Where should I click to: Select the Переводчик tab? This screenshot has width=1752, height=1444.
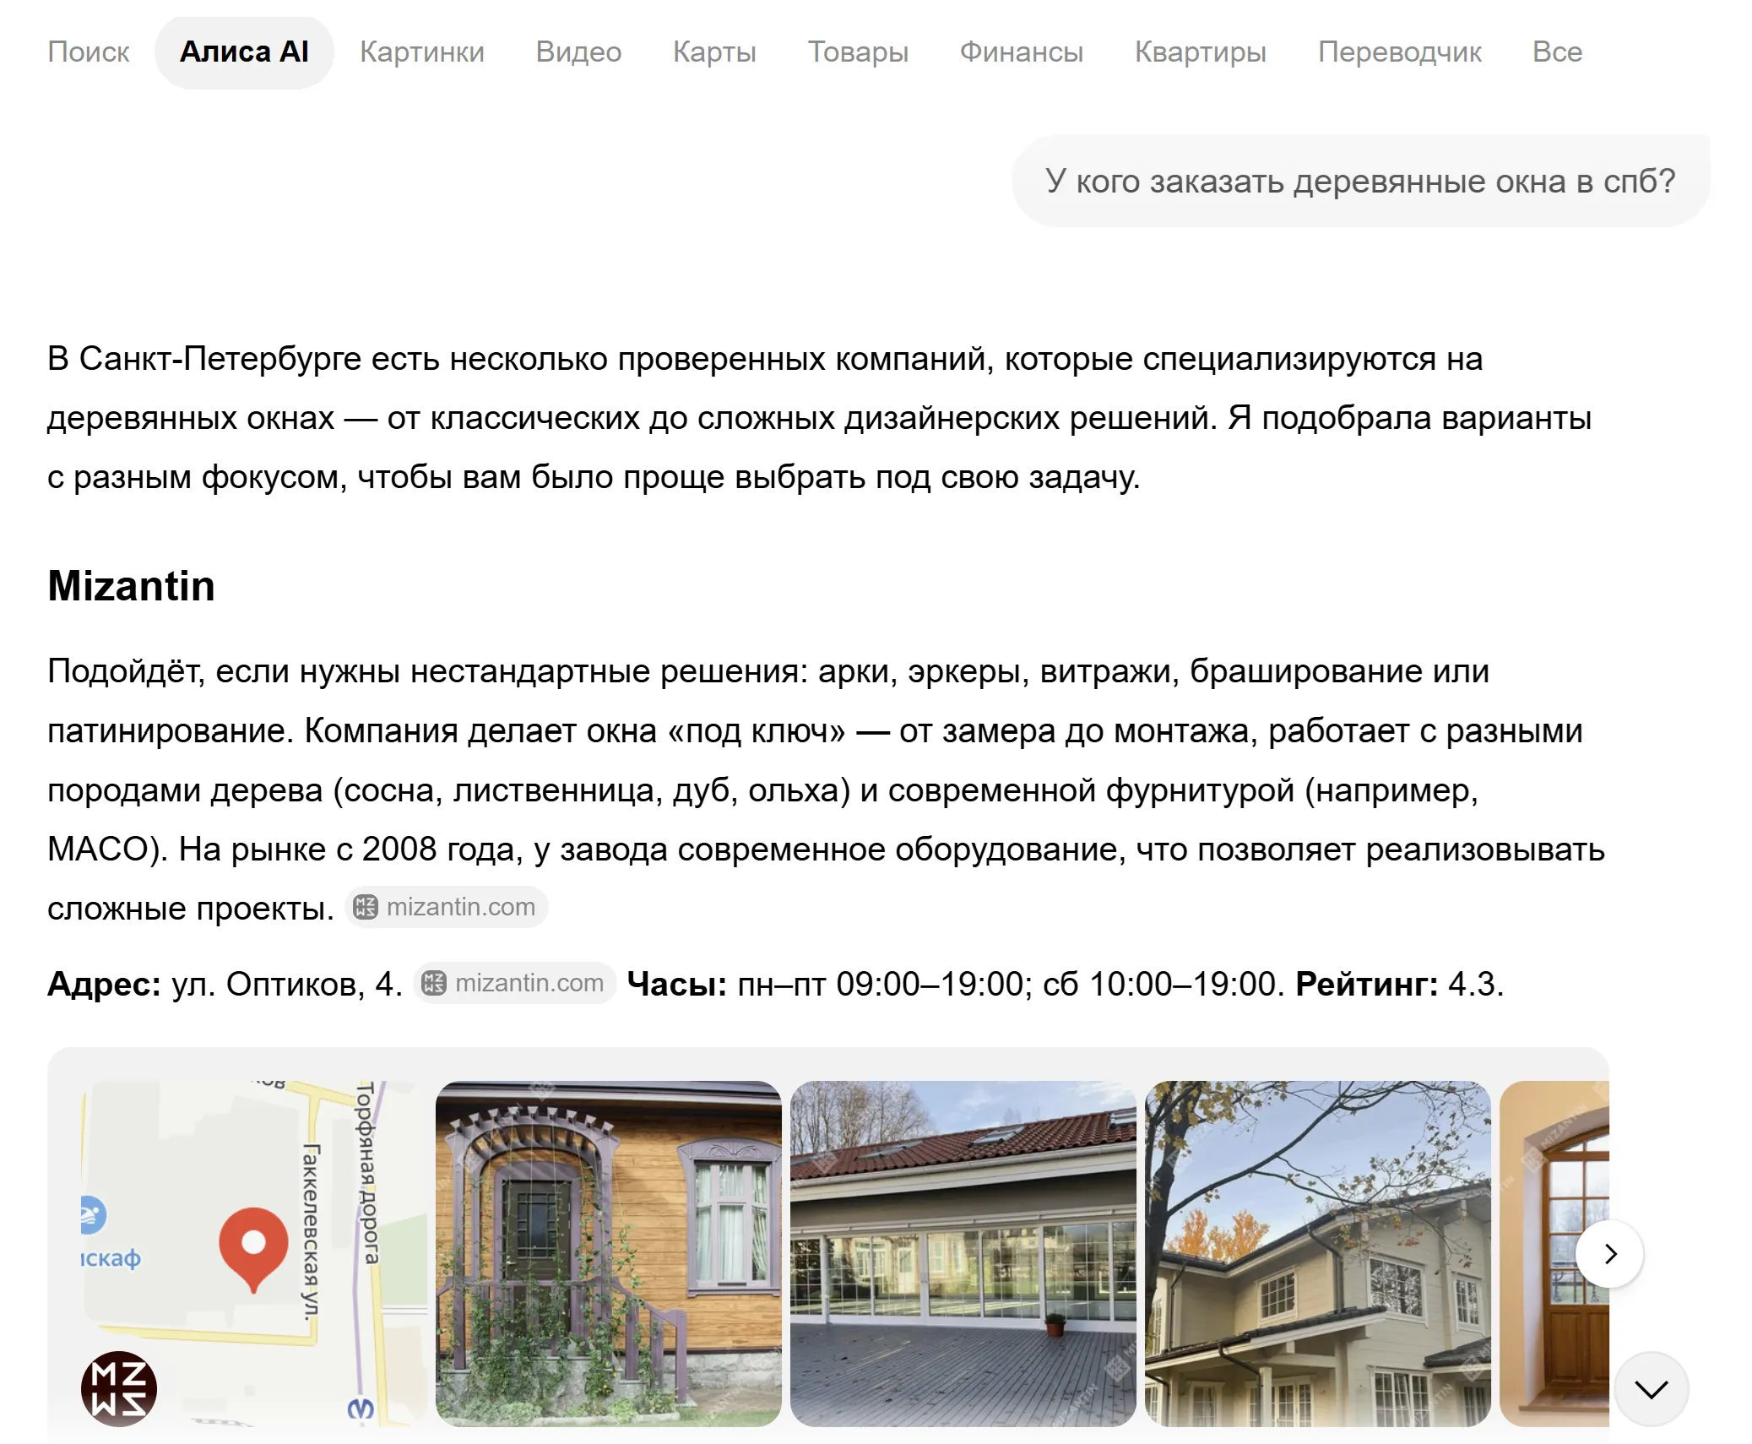click(1399, 52)
